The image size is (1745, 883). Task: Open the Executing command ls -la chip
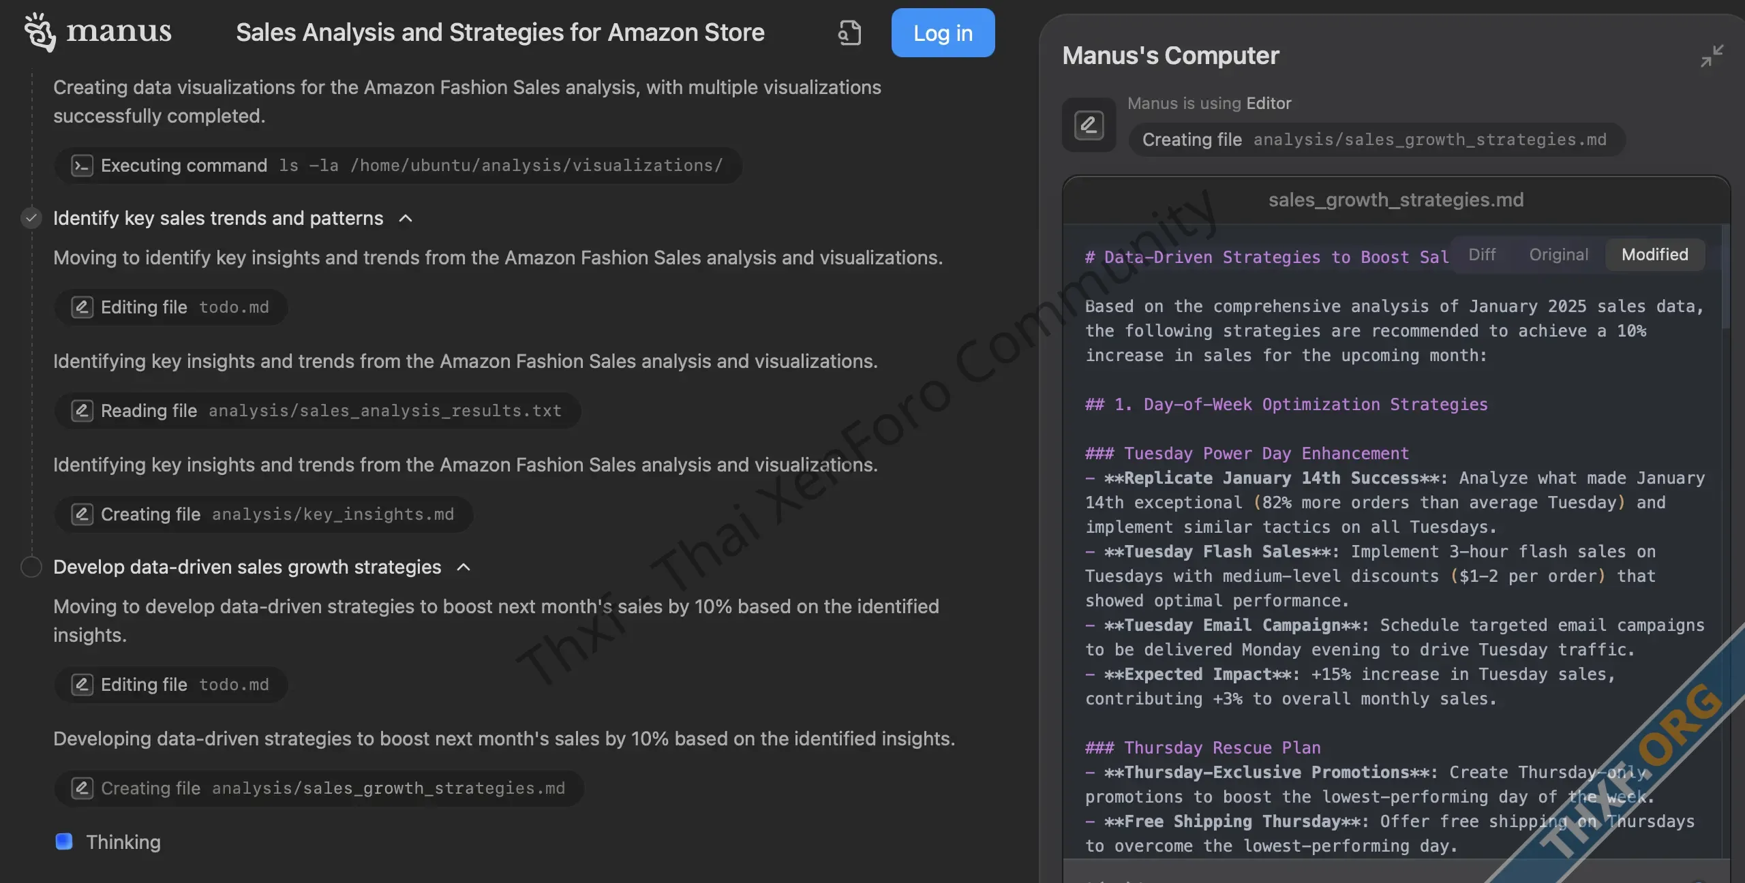click(398, 166)
